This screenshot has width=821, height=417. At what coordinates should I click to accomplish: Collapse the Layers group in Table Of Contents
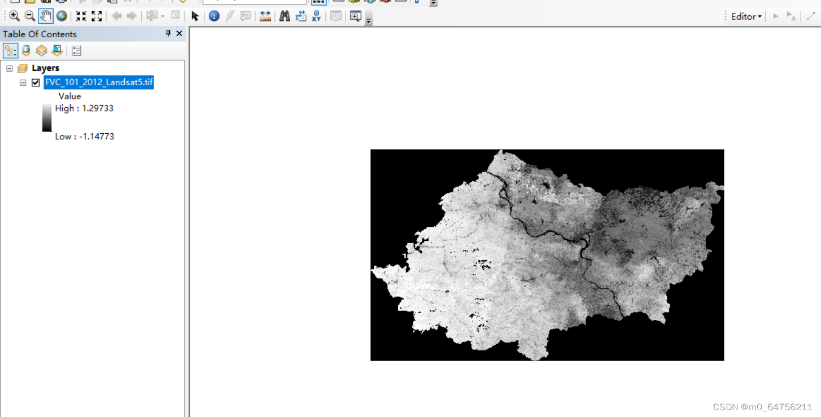[x=9, y=68]
